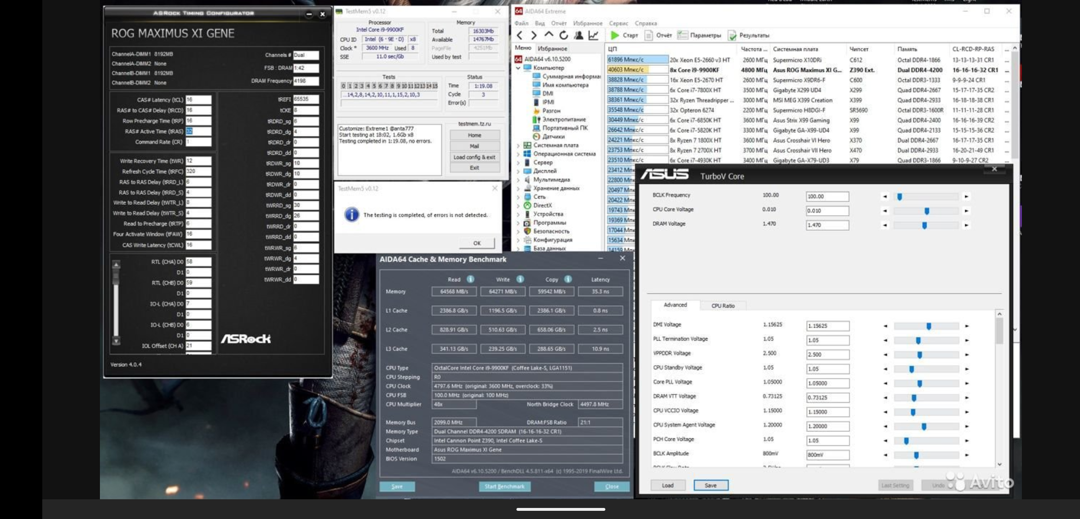Click the Параметры toolbar icon

(682, 35)
